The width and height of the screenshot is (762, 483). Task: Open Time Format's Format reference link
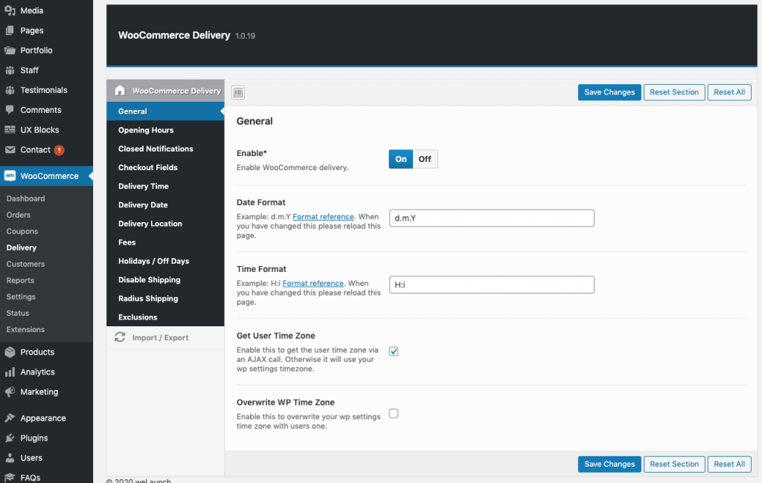click(313, 283)
